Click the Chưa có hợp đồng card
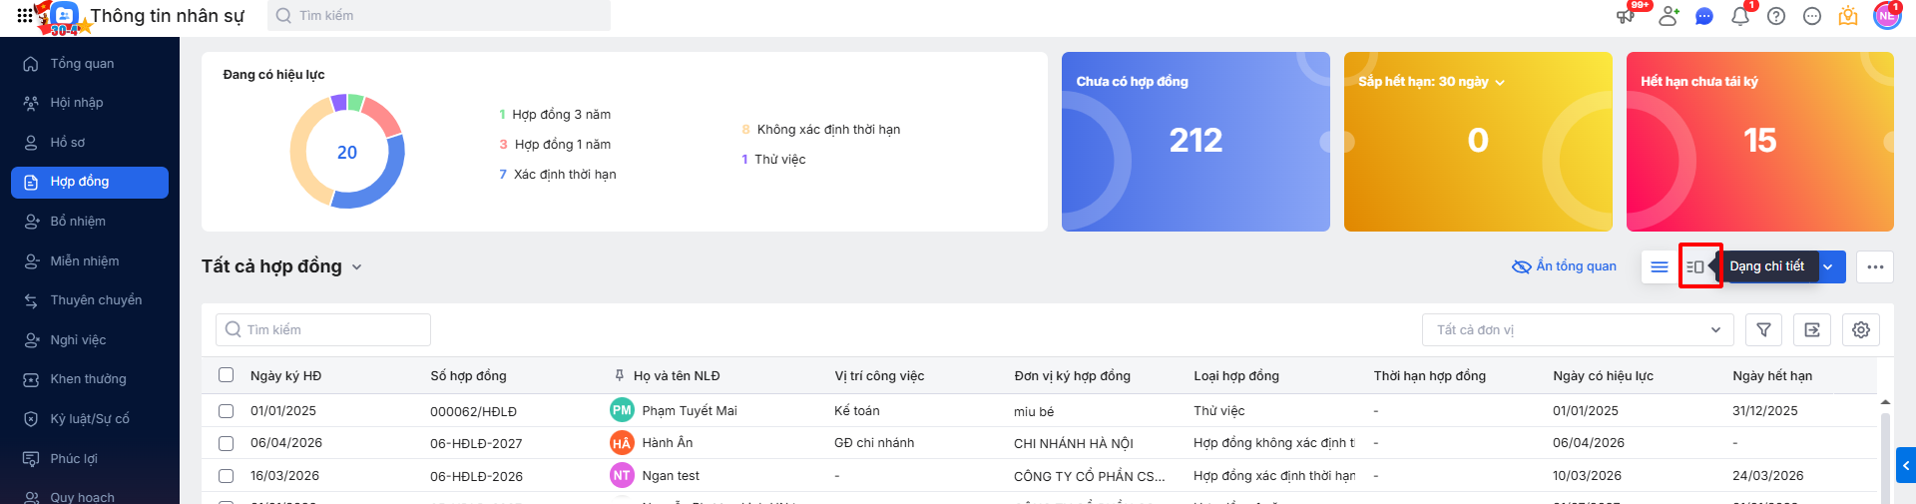1916x504 pixels. click(1196, 142)
